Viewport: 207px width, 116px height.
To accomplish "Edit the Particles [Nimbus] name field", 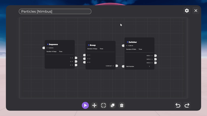I will pyautogui.click(x=55, y=11).
